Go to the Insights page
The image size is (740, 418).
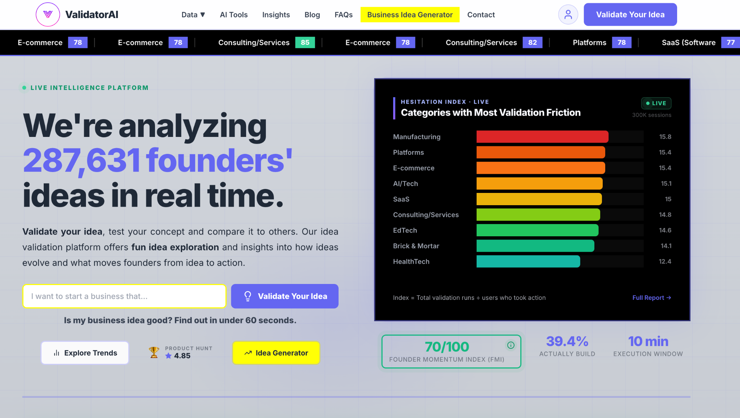tap(276, 15)
